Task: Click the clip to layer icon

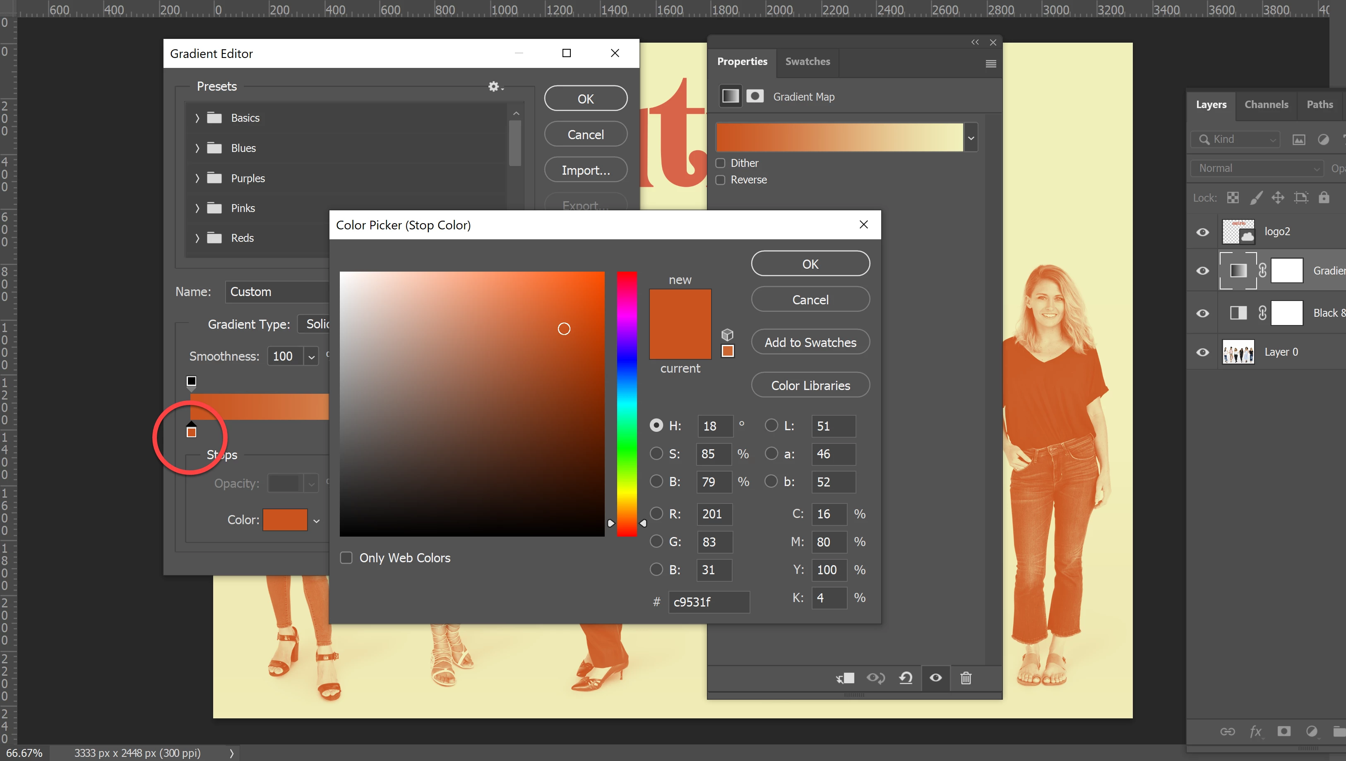Action: 845,678
